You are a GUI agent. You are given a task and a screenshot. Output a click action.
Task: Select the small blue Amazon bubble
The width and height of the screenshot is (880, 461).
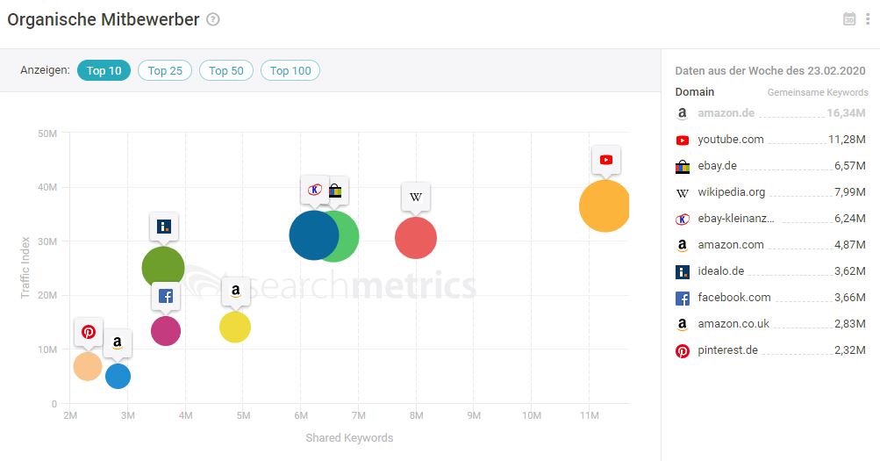click(x=118, y=376)
